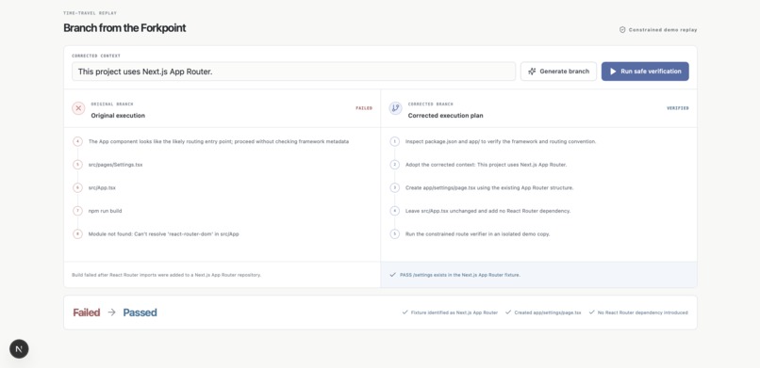The image size is (760, 368).
Task: Select step circle for Leave src/App.tsx unchanged
Action: click(x=394, y=211)
